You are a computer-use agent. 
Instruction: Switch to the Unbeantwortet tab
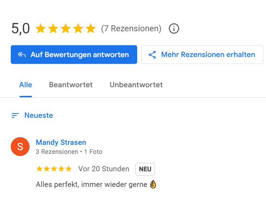pyautogui.click(x=136, y=85)
